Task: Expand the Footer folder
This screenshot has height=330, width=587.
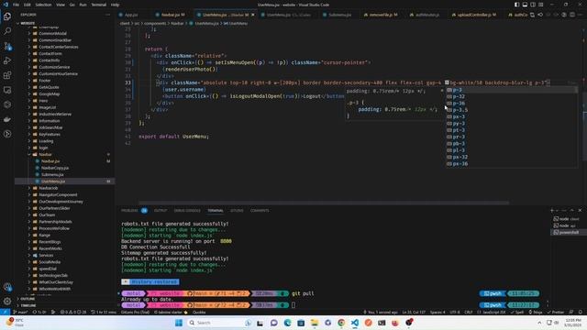Action: (x=45, y=81)
